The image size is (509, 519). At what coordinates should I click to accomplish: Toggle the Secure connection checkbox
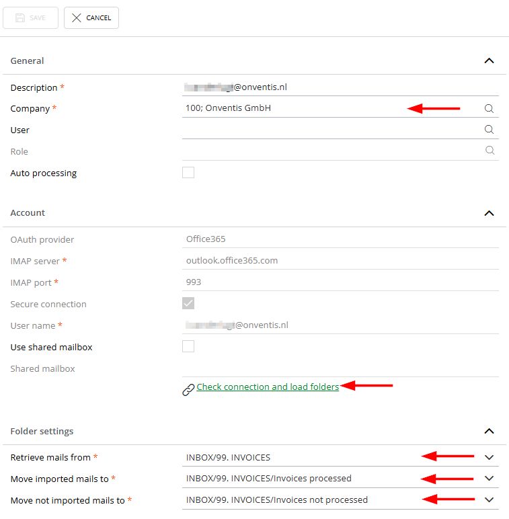tap(188, 304)
